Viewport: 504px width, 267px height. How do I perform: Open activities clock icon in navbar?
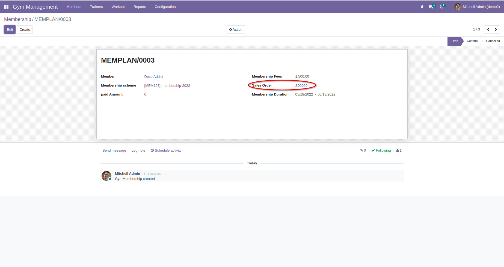click(x=441, y=7)
